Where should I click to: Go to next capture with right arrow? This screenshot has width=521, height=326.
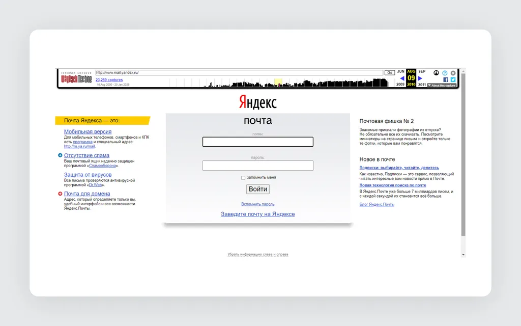coord(420,78)
